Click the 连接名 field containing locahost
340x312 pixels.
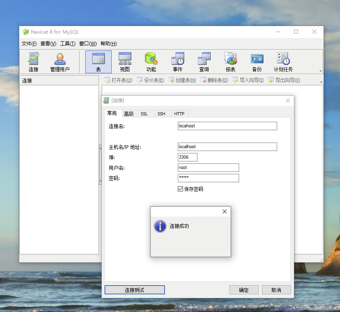[x=227, y=126]
